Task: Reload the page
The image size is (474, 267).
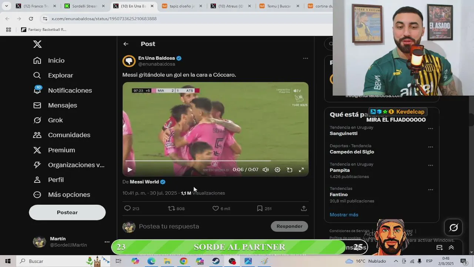Action: [x=31, y=19]
